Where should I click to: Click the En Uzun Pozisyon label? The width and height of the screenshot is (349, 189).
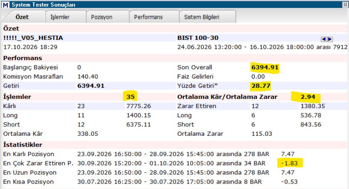coord(30,172)
